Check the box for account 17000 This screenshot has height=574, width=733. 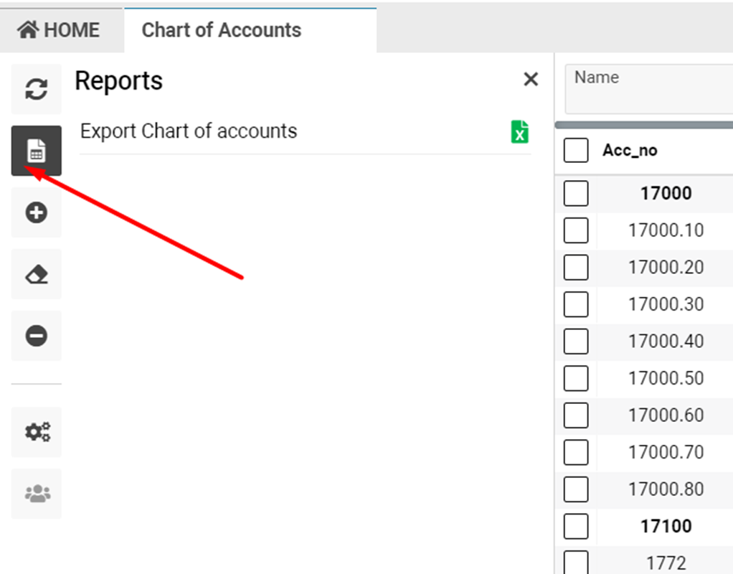(576, 194)
